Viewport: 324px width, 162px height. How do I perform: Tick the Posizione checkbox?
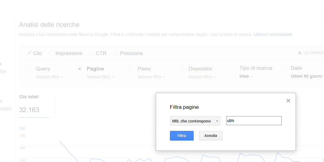click(x=116, y=53)
